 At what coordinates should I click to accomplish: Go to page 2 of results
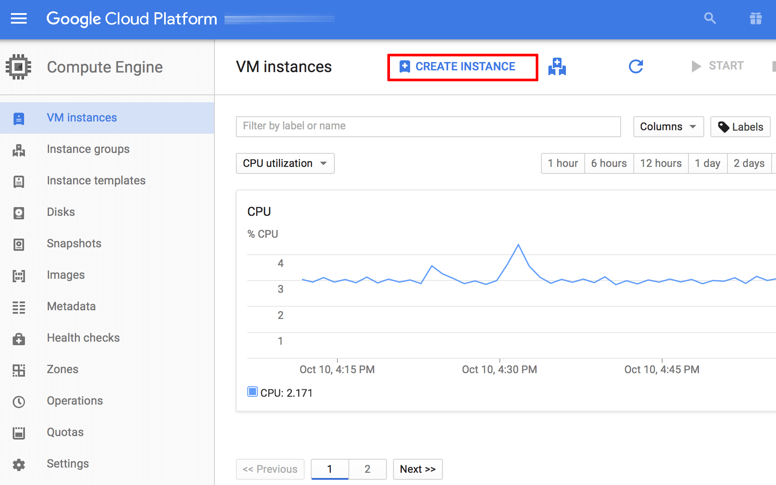point(367,469)
